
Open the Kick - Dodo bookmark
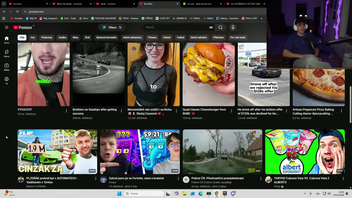point(68,18)
